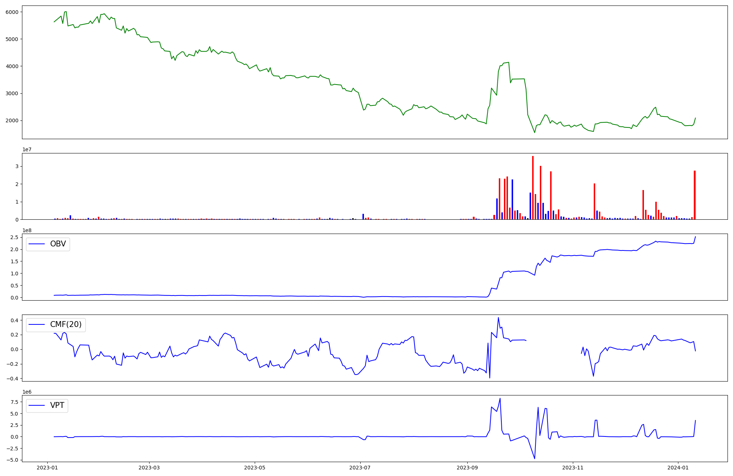Click the 1e7 scale label above volume chart
The width and height of the screenshot is (733, 476).
[27, 149]
